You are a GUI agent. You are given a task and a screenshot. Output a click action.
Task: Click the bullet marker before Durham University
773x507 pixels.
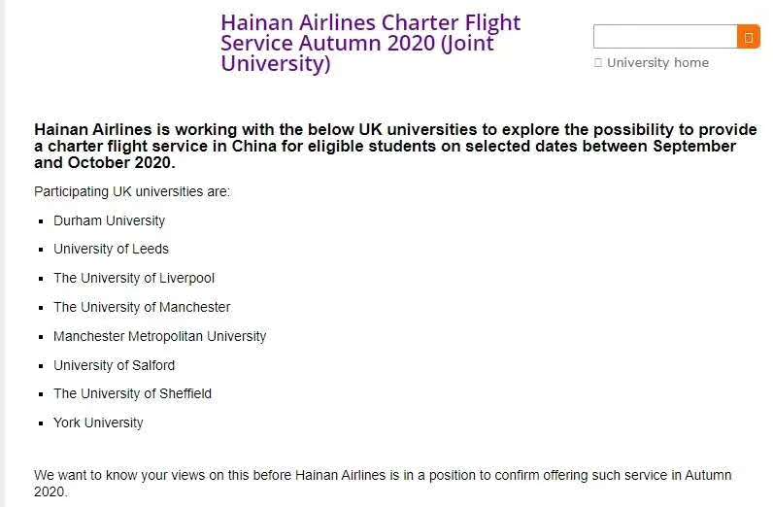click(x=42, y=221)
